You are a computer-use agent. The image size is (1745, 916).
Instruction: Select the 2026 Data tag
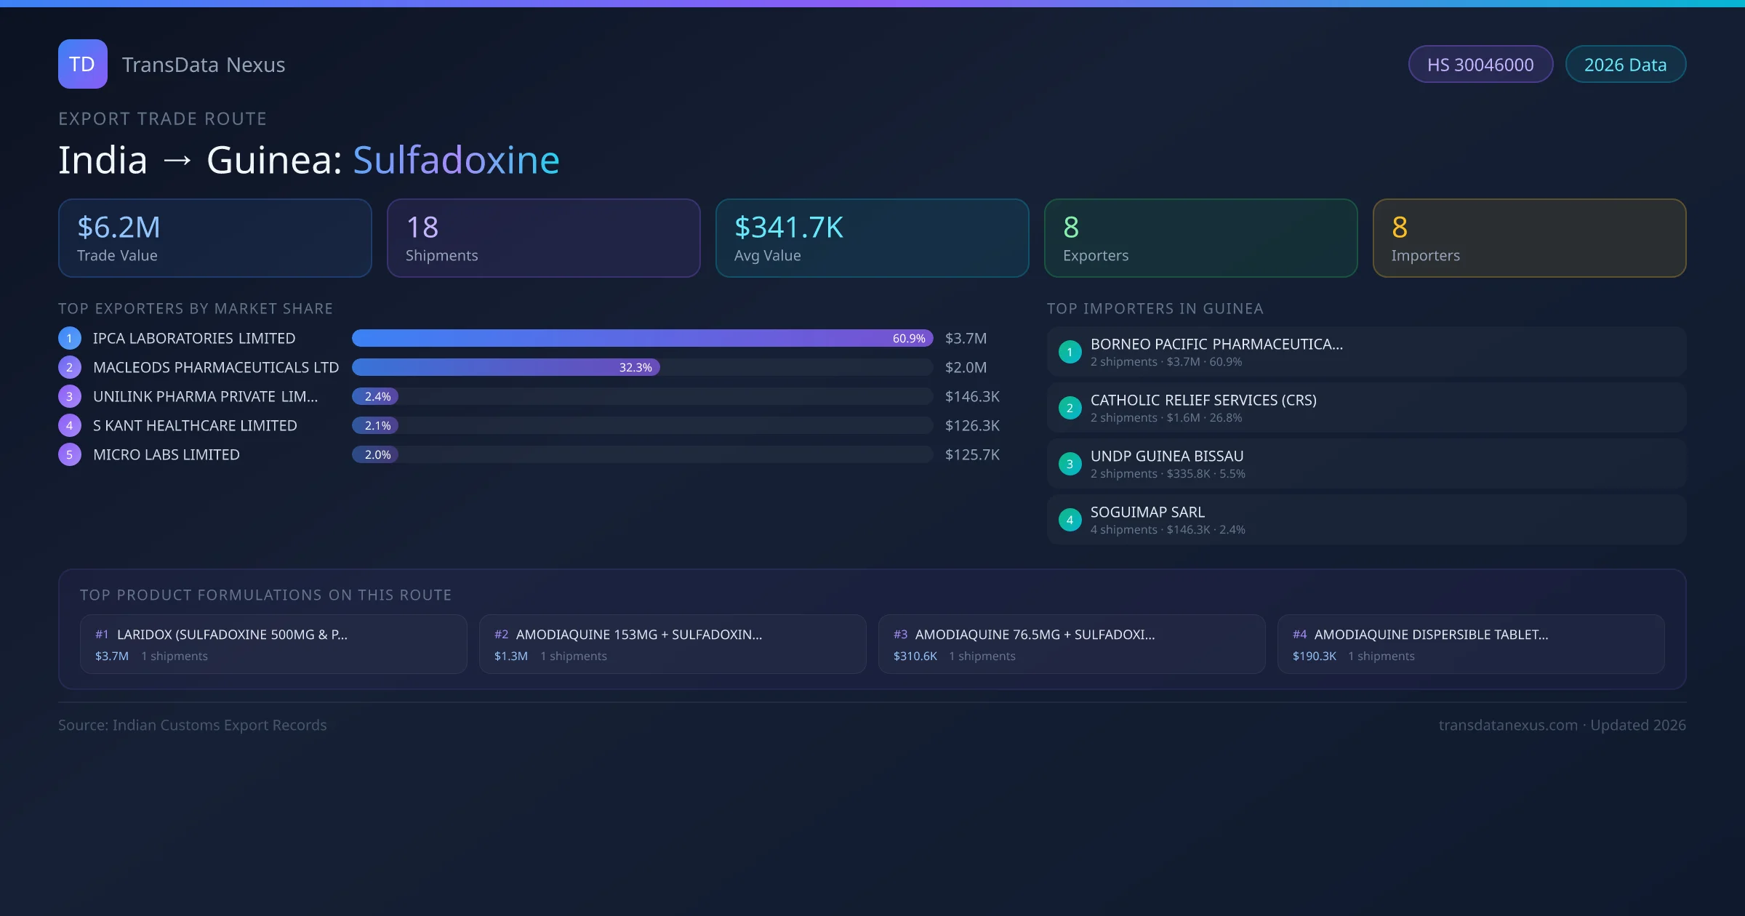(x=1625, y=65)
